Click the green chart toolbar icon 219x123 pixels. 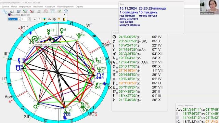(x=25, y=11)
